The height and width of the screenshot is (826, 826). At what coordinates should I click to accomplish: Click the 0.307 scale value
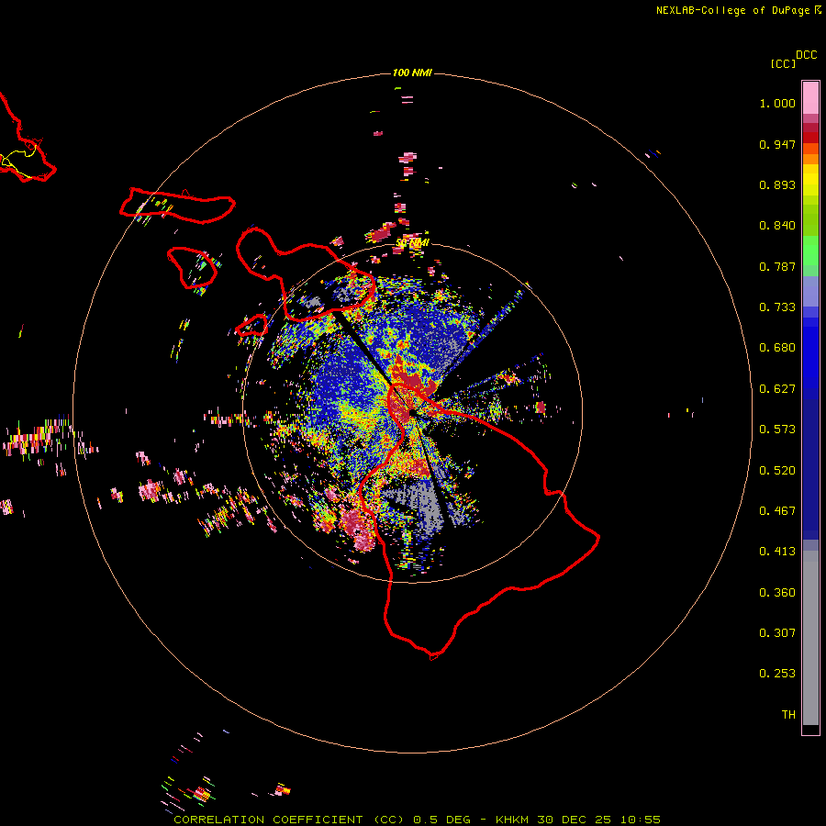(x=777, y=633)
